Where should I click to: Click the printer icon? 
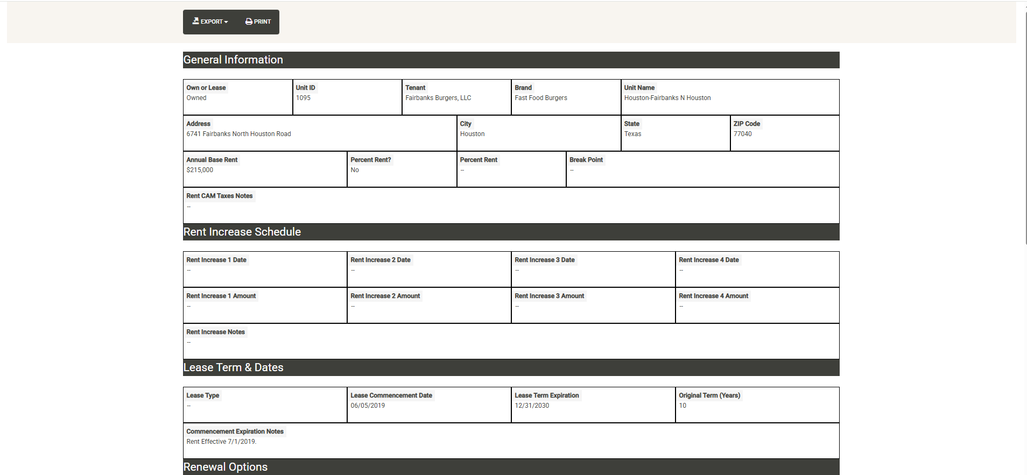(249, 22)
